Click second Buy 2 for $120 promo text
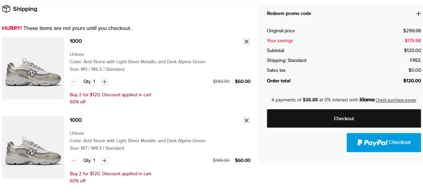 [110, 174]
